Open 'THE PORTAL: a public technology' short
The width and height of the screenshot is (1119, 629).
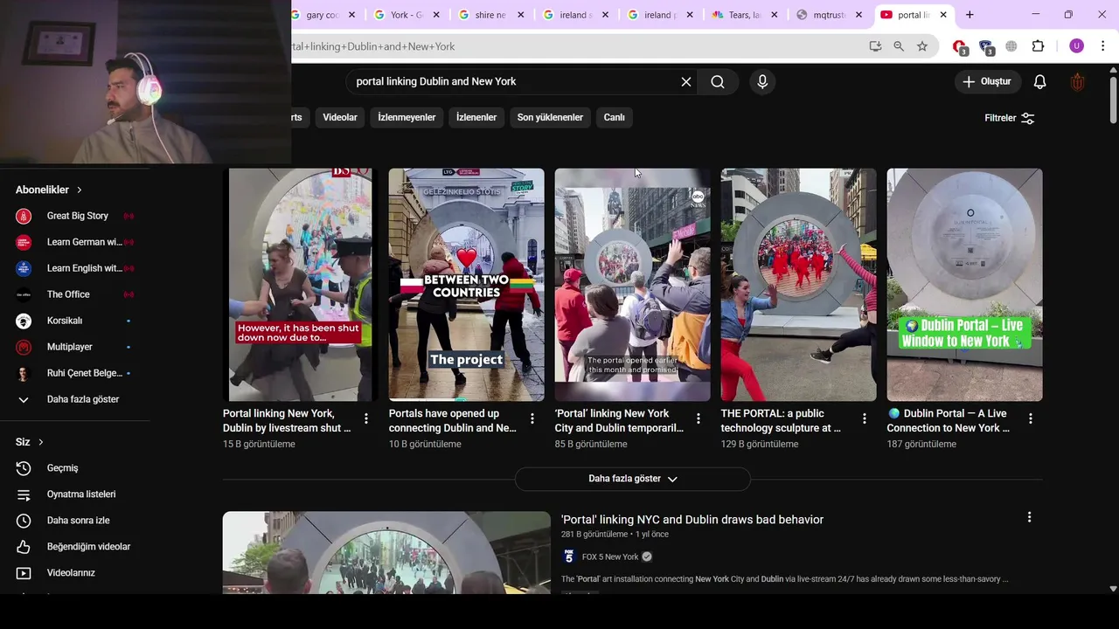click(798, 285)
